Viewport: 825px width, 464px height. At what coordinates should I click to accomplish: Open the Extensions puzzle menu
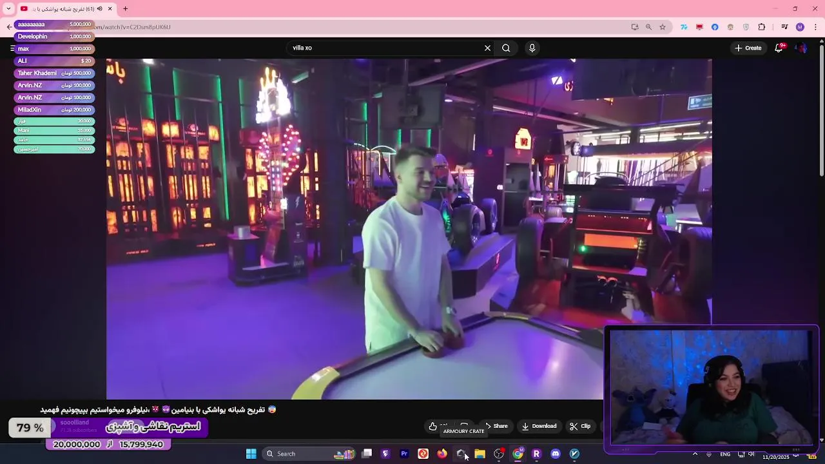tap(762, 27)
